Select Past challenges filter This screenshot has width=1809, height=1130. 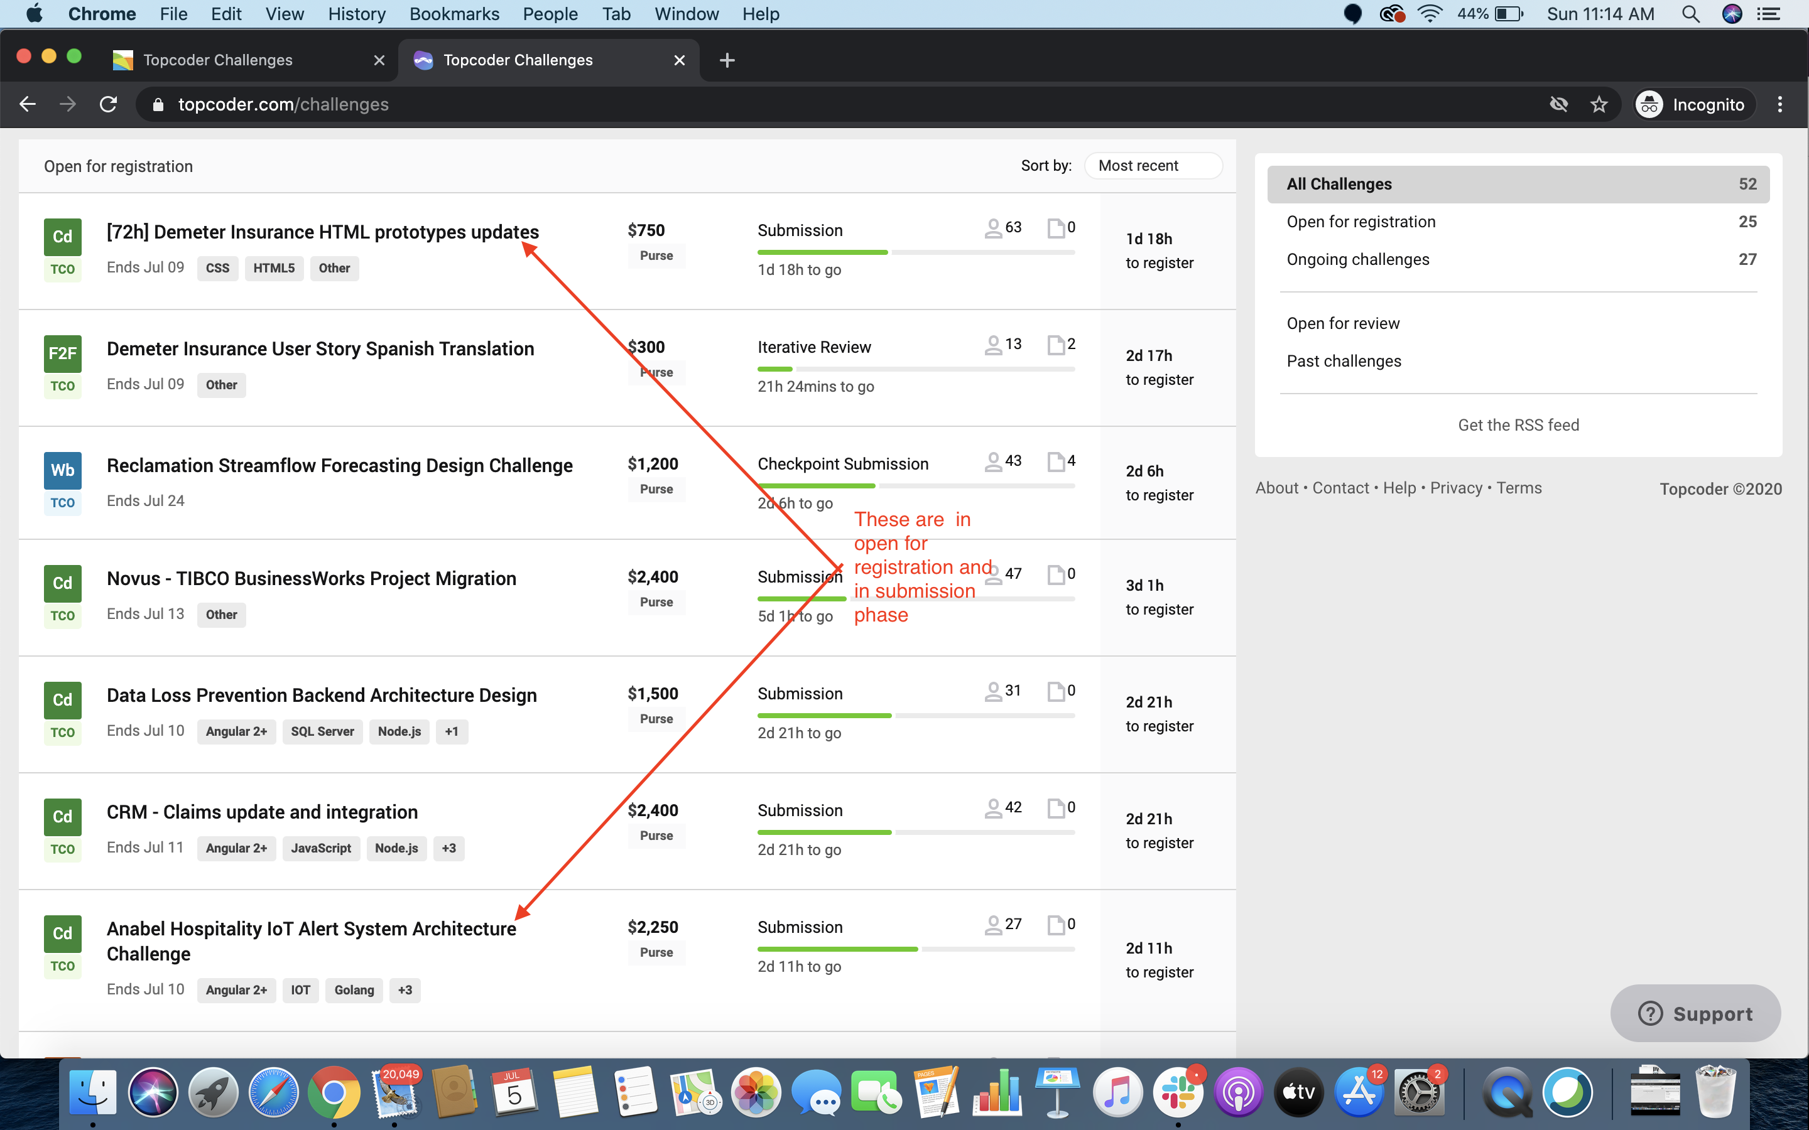pyautogui.click(x=1344, y=361)
